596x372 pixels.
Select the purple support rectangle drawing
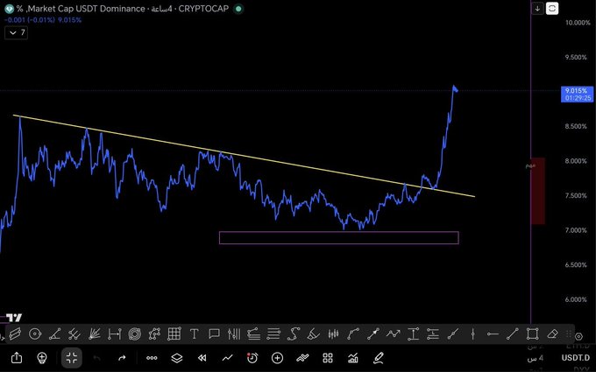point(339,237)
